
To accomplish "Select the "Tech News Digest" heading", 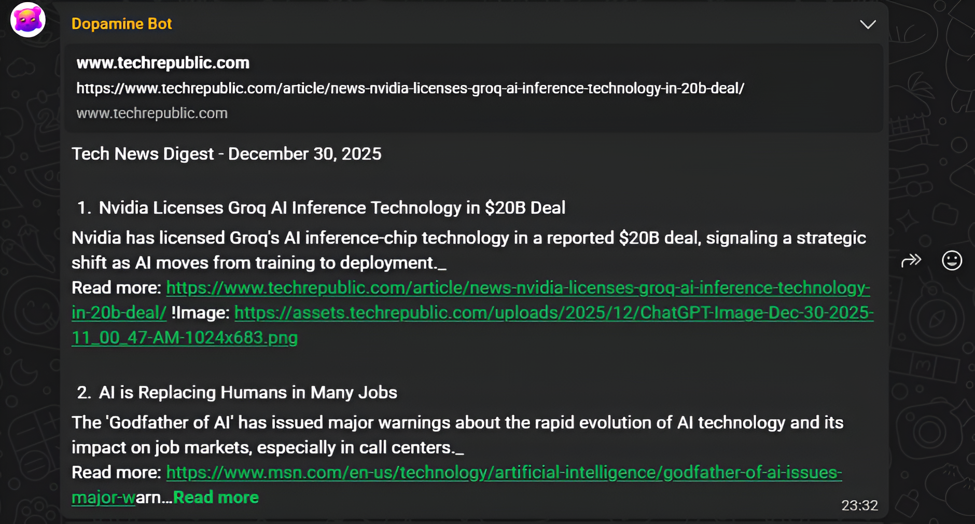I will (226, 154).
